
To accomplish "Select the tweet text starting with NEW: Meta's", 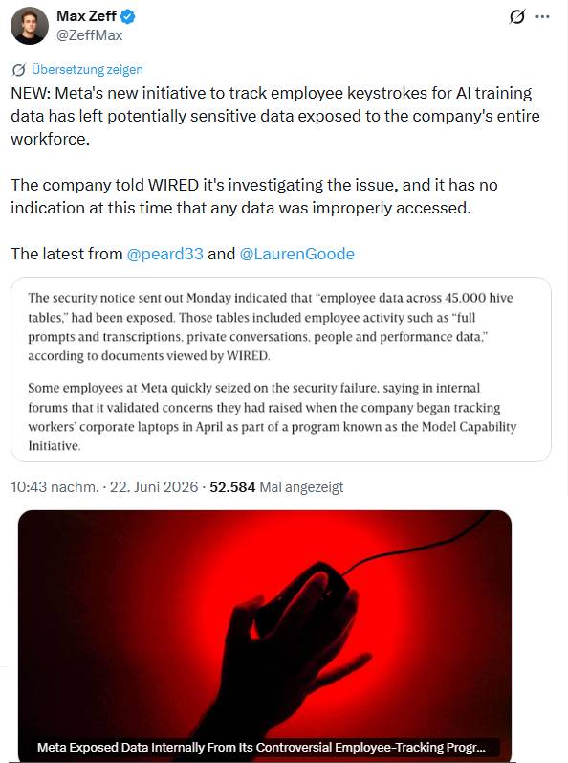I will (275, 116).
